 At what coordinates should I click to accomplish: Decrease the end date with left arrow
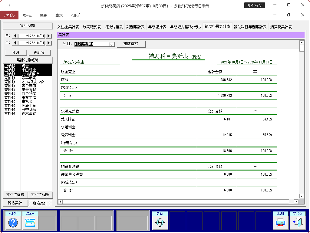pos(15,43)
